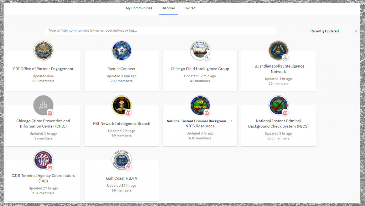365x206 pixels.
Task: Switch to the My Communities tab
Action: pyautogui.click(x=139, y=8)
